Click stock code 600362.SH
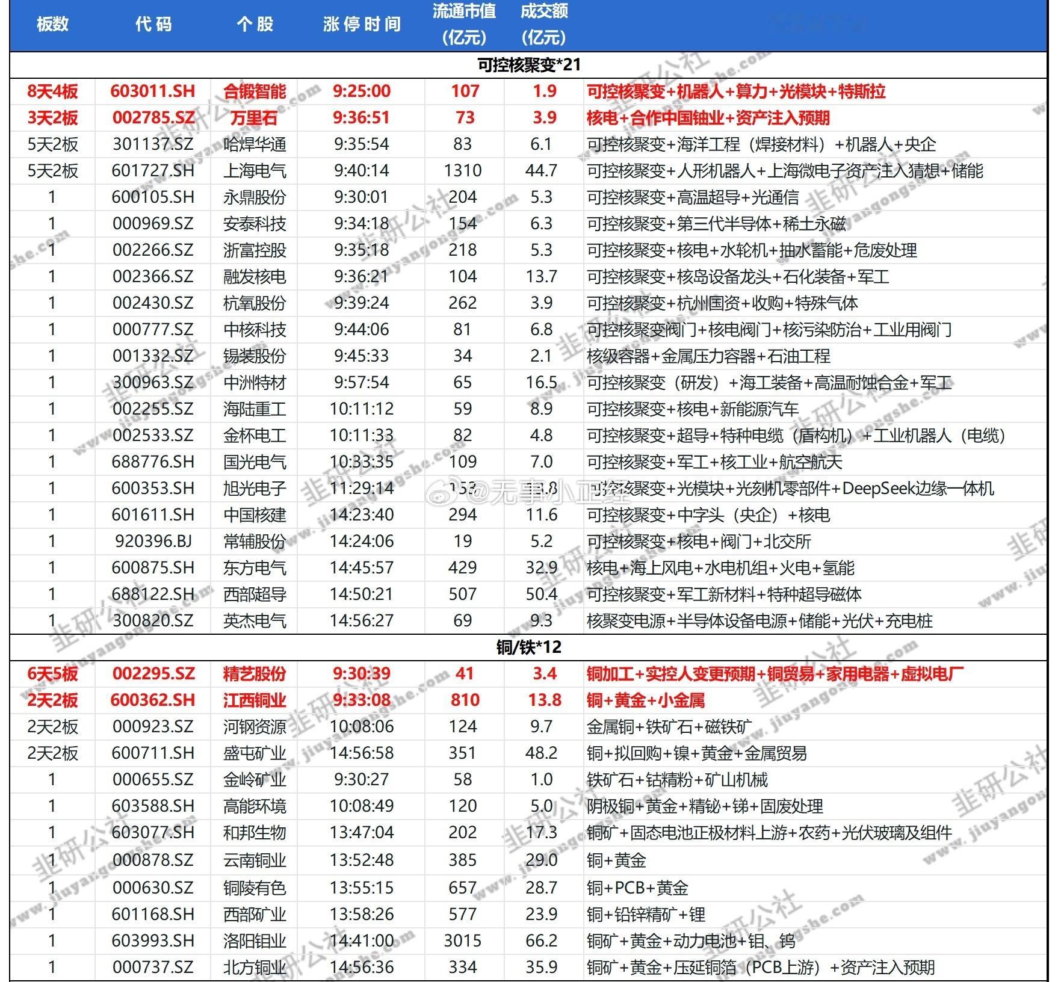This screenshot has height=982, width=1058. point(153,700)
